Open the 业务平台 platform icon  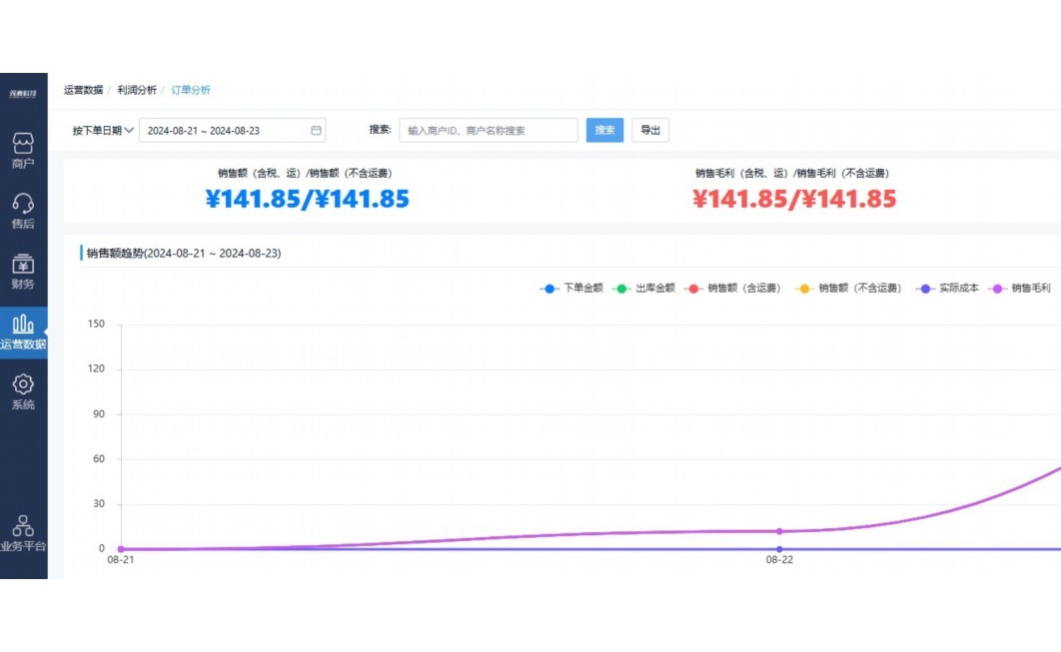coord(23,526)
